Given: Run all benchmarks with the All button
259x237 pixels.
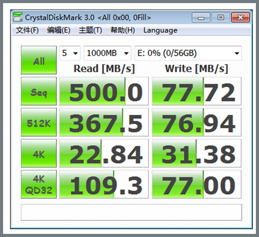Looking at the screenshot, I should point(39,60).
